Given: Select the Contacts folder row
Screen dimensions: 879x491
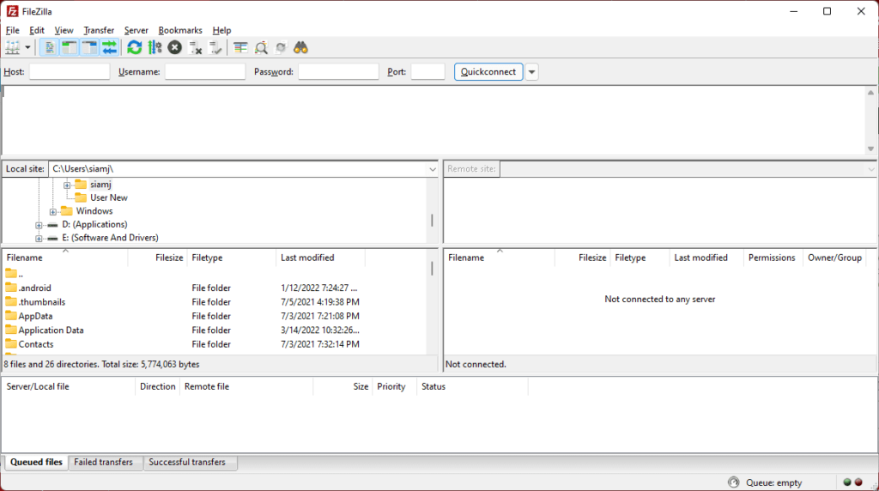Looking at the screenshot, I should point(215,344).
